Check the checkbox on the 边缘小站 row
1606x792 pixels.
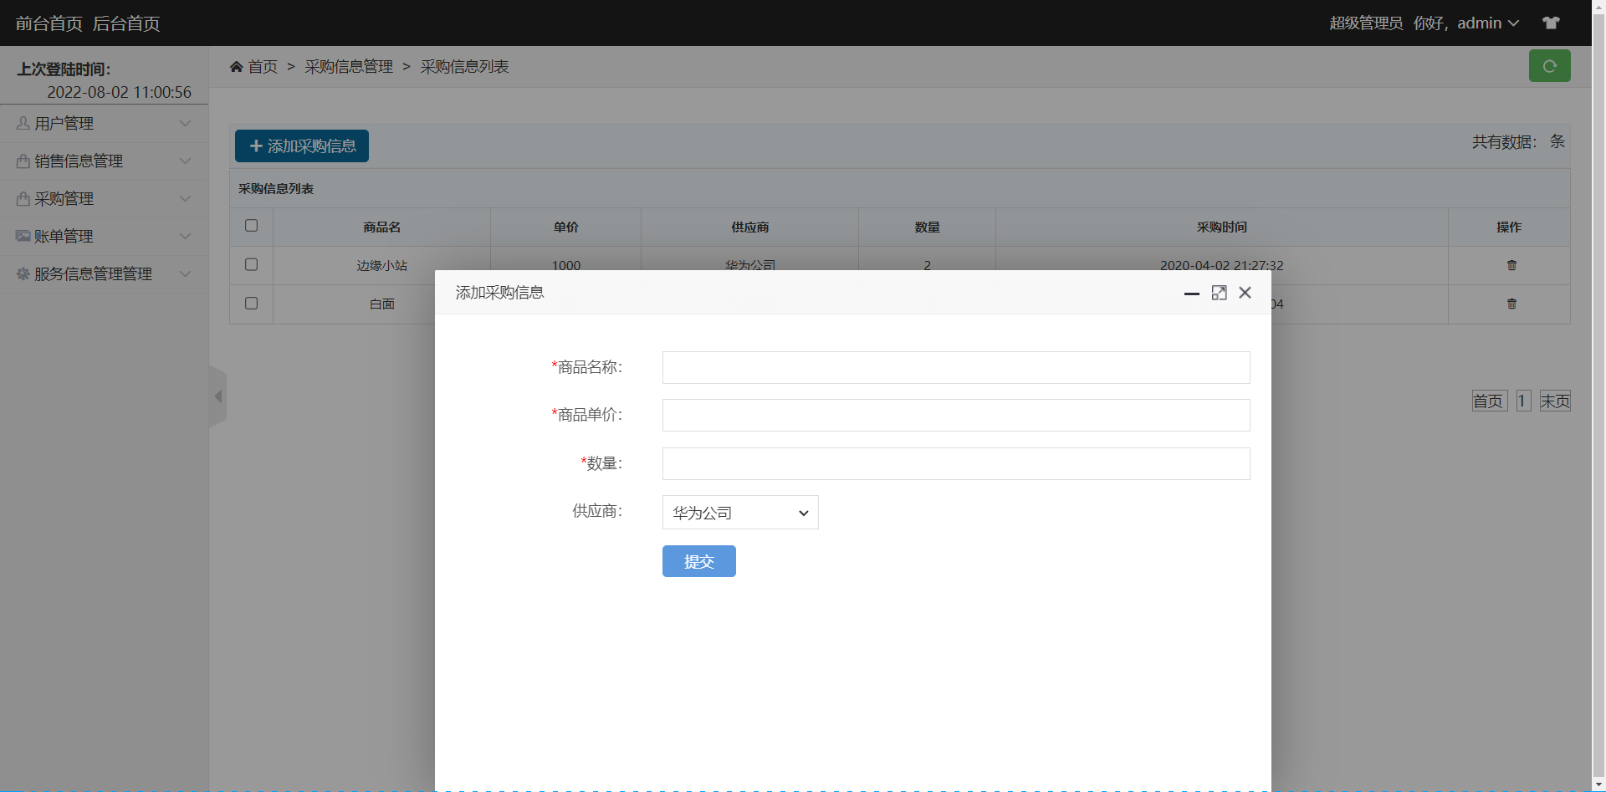click(x=251, y=265)
